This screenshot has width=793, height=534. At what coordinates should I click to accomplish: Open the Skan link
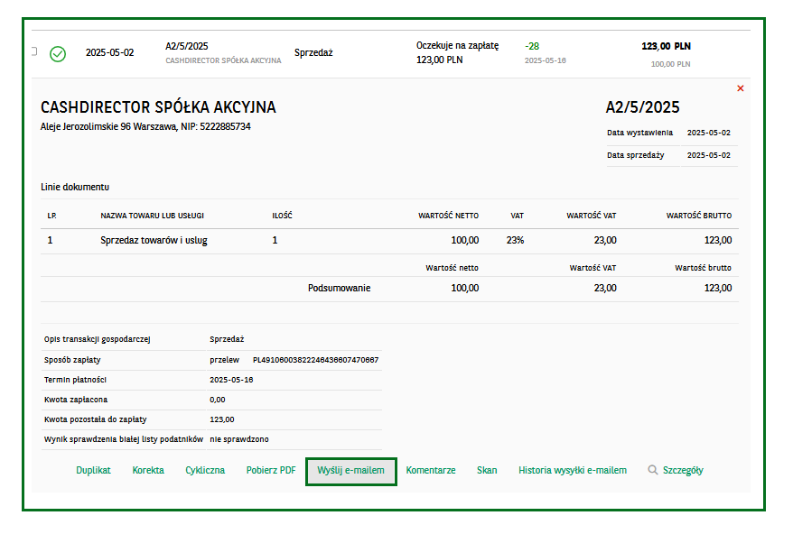pyautogui.click(x=487, y=470)
